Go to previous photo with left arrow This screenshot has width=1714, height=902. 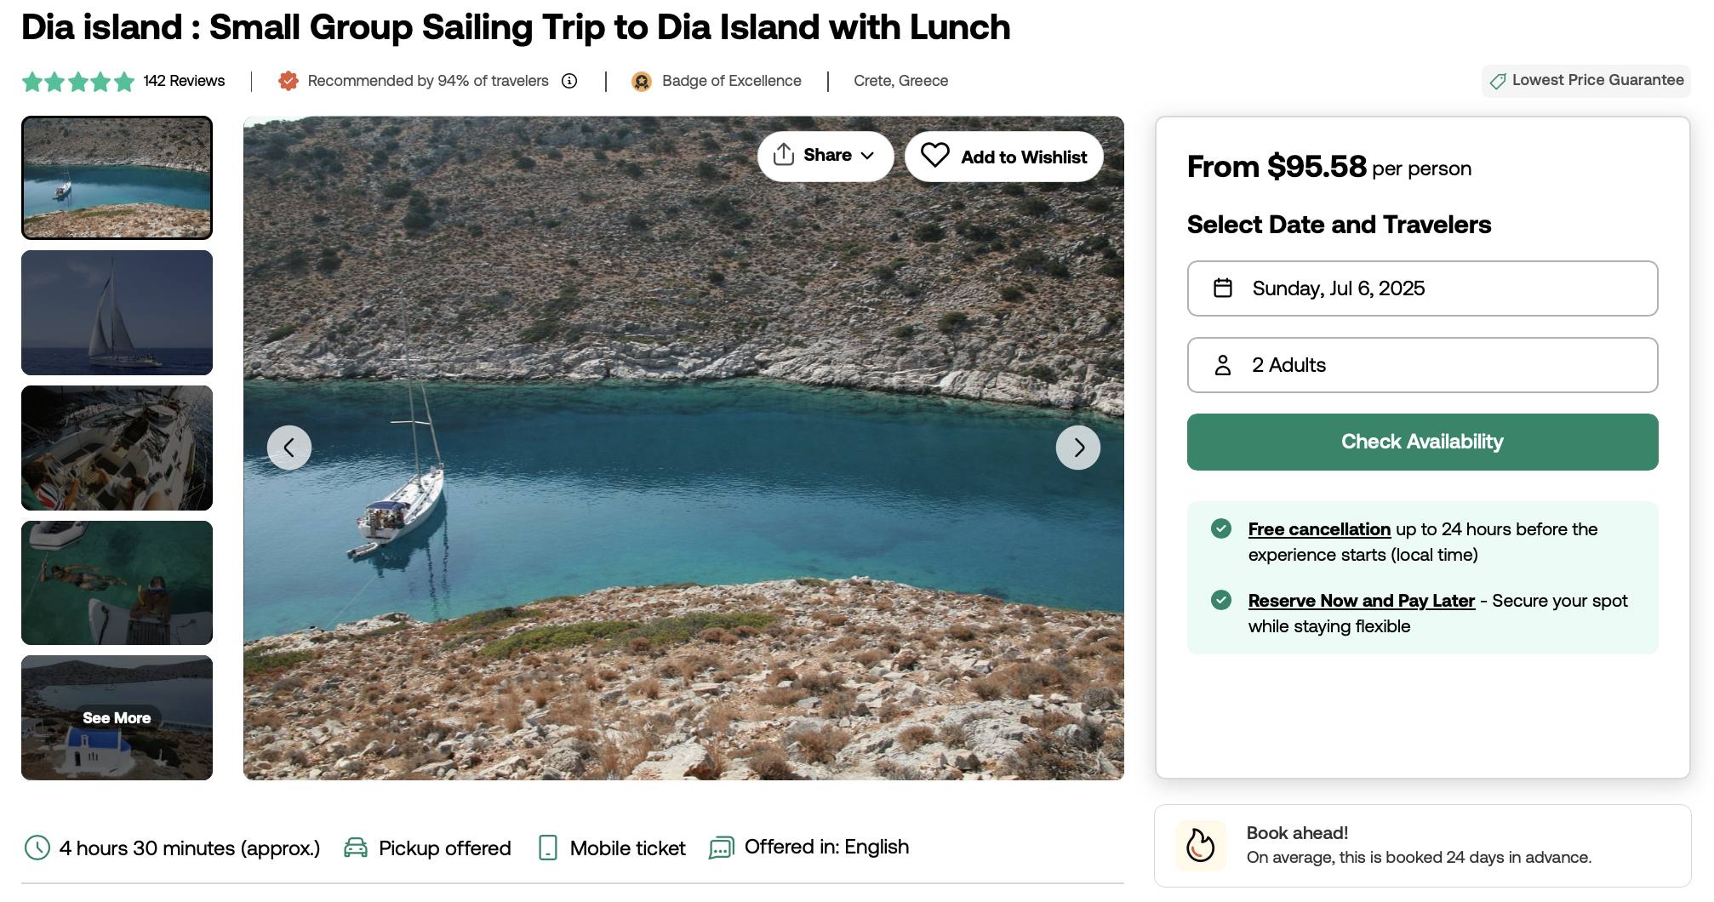point(289,448)
